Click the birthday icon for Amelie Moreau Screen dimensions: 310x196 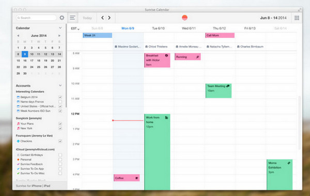(x=177, y=47)
